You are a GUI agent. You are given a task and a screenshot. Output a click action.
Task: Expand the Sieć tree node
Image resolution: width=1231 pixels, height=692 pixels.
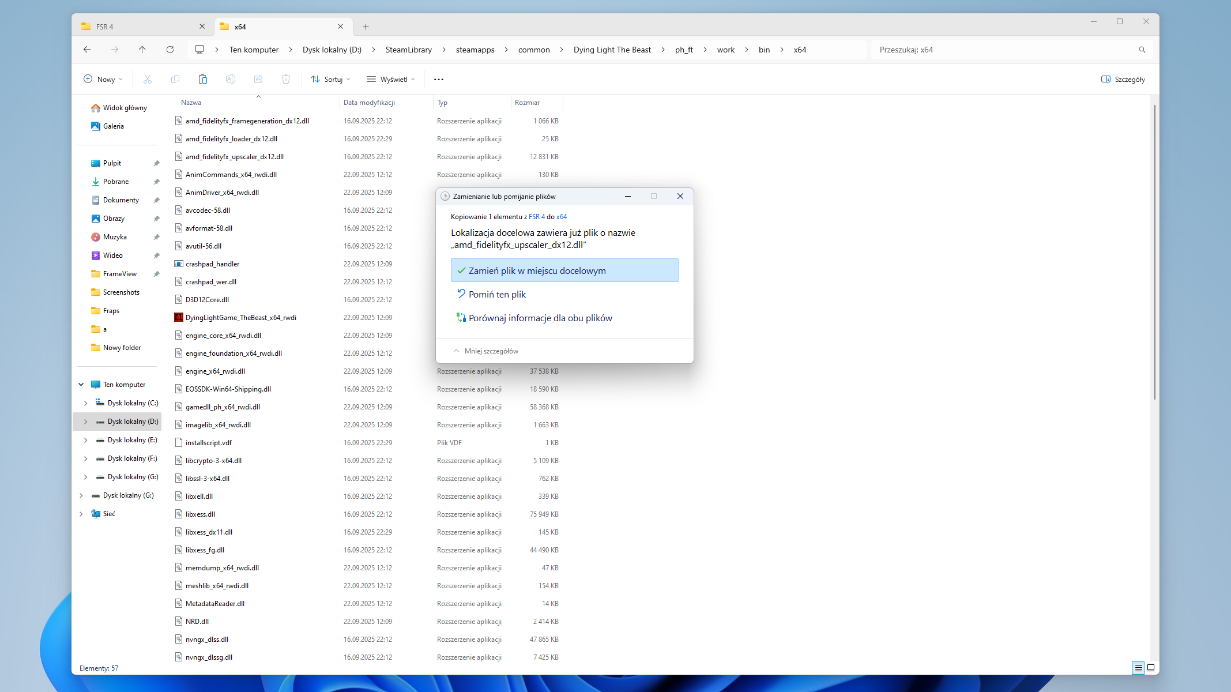[81, 514]
